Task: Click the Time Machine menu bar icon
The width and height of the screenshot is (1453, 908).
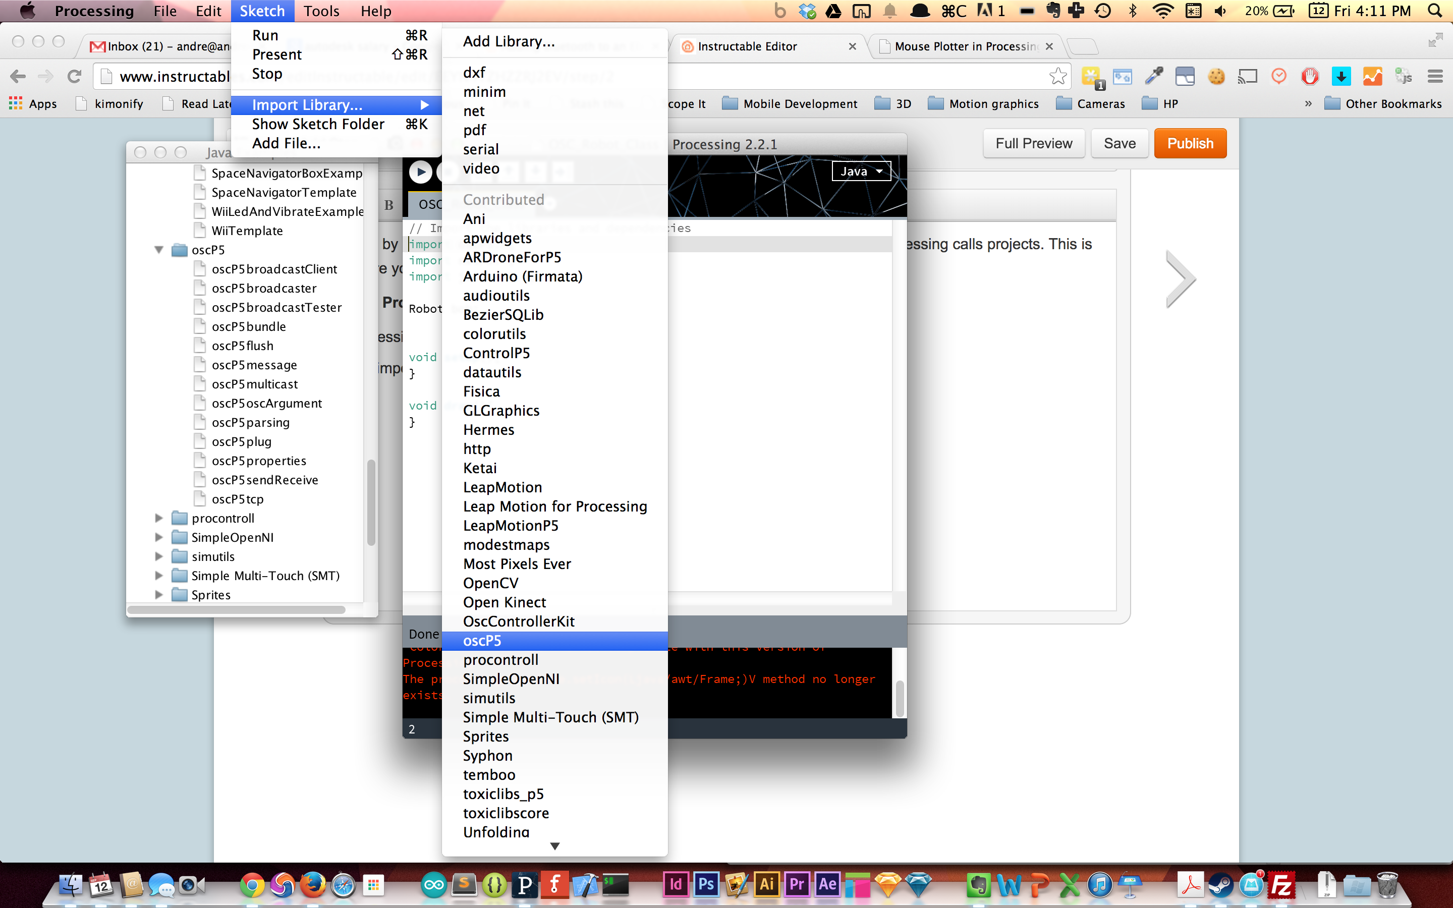Action: tap(1103, 11)
